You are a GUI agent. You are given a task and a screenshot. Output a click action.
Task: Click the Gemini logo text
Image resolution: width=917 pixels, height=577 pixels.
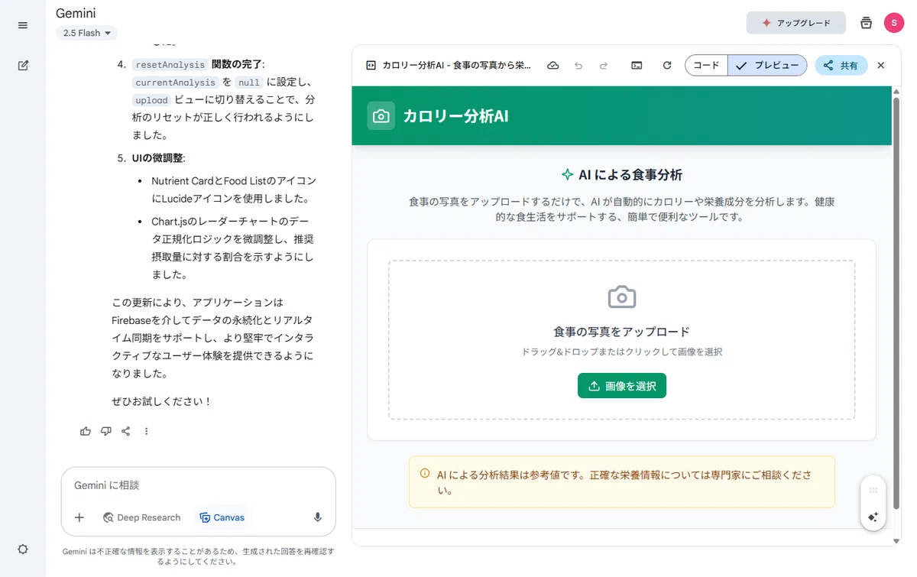76,13
